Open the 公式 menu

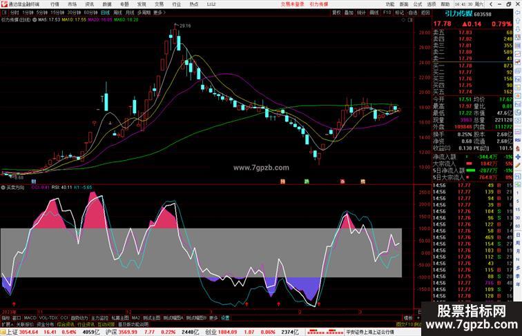coord(418,4)
